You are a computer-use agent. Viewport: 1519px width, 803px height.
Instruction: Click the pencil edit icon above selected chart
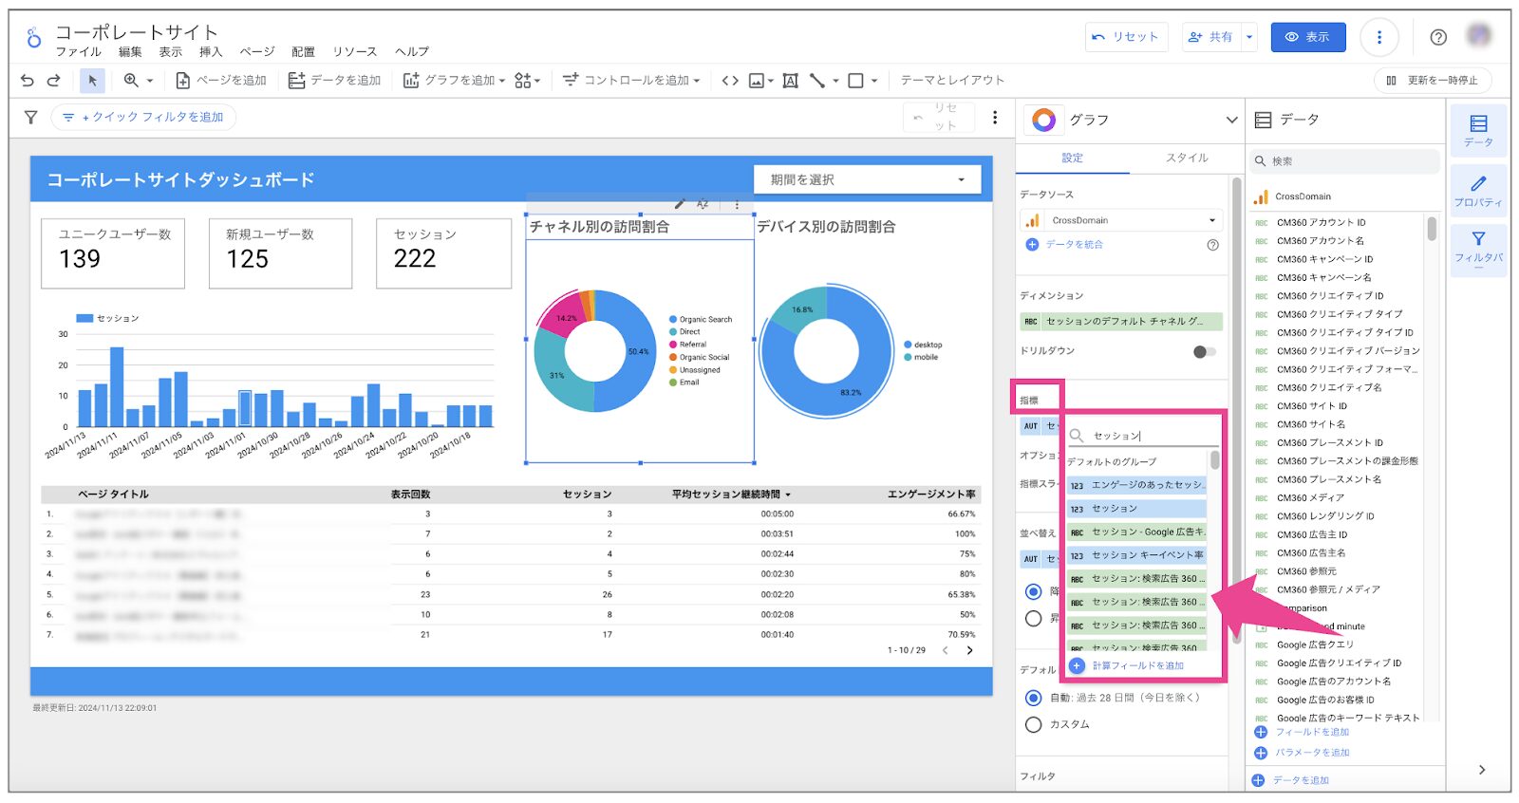[680, 204]
